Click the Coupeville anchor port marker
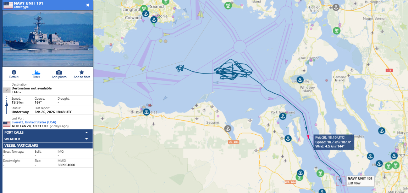 click(x=300, y=80)
